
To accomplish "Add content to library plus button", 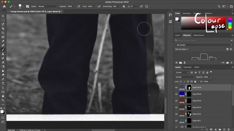I will [176, 63].
